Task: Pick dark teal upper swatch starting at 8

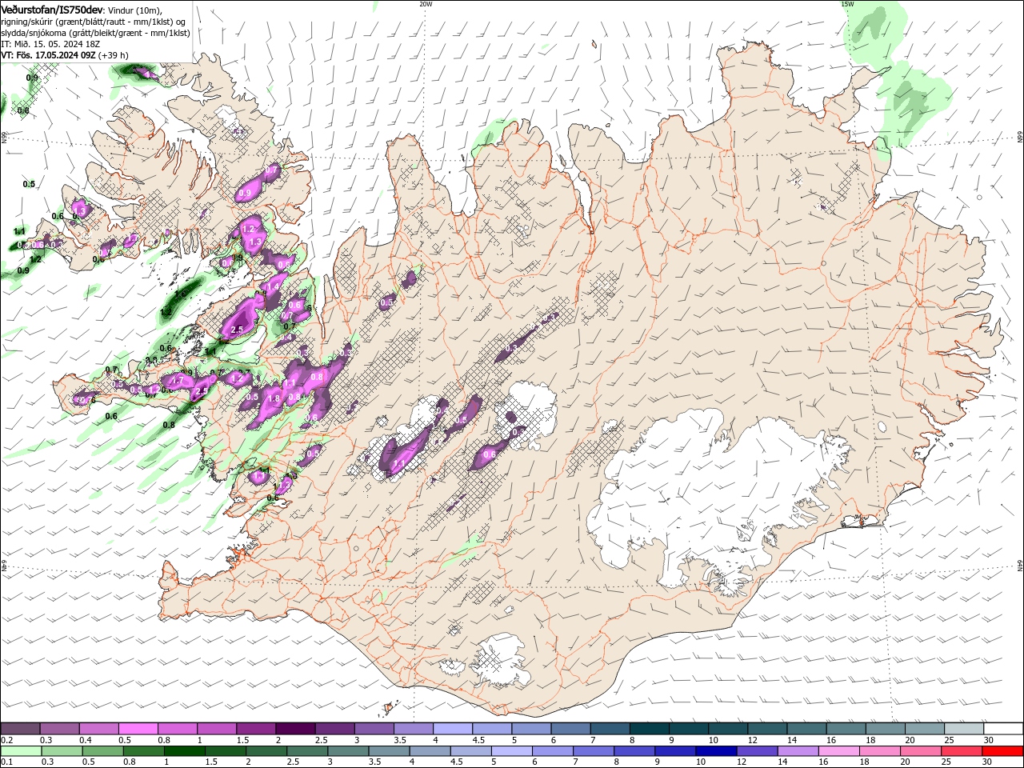Action: [649, 728]
